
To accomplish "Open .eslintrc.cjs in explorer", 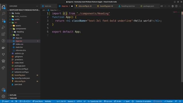I will pyautogui.click(x=23, y=54).
